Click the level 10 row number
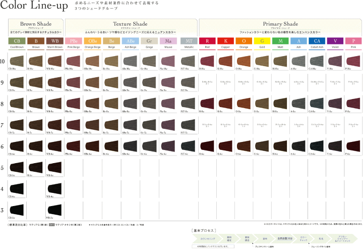 (3, 62)
